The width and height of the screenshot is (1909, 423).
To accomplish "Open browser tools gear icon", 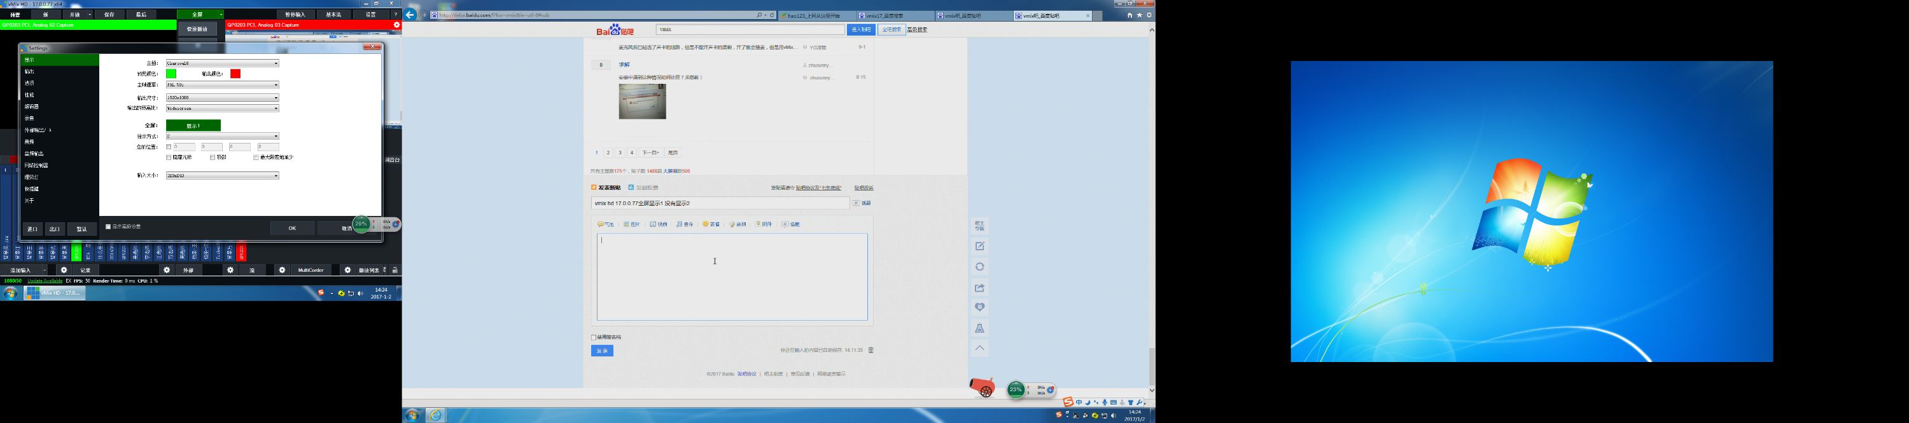I will 1149,15.
